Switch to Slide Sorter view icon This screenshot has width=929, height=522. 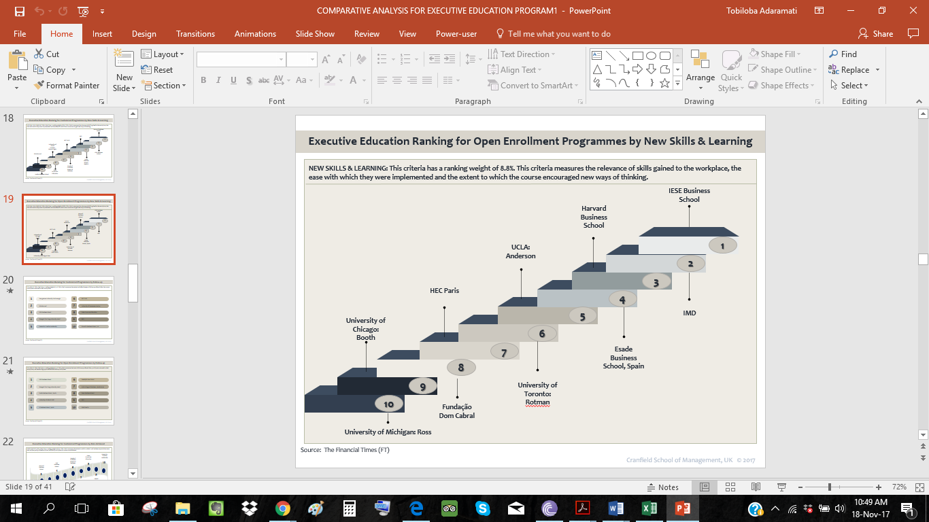730,487
